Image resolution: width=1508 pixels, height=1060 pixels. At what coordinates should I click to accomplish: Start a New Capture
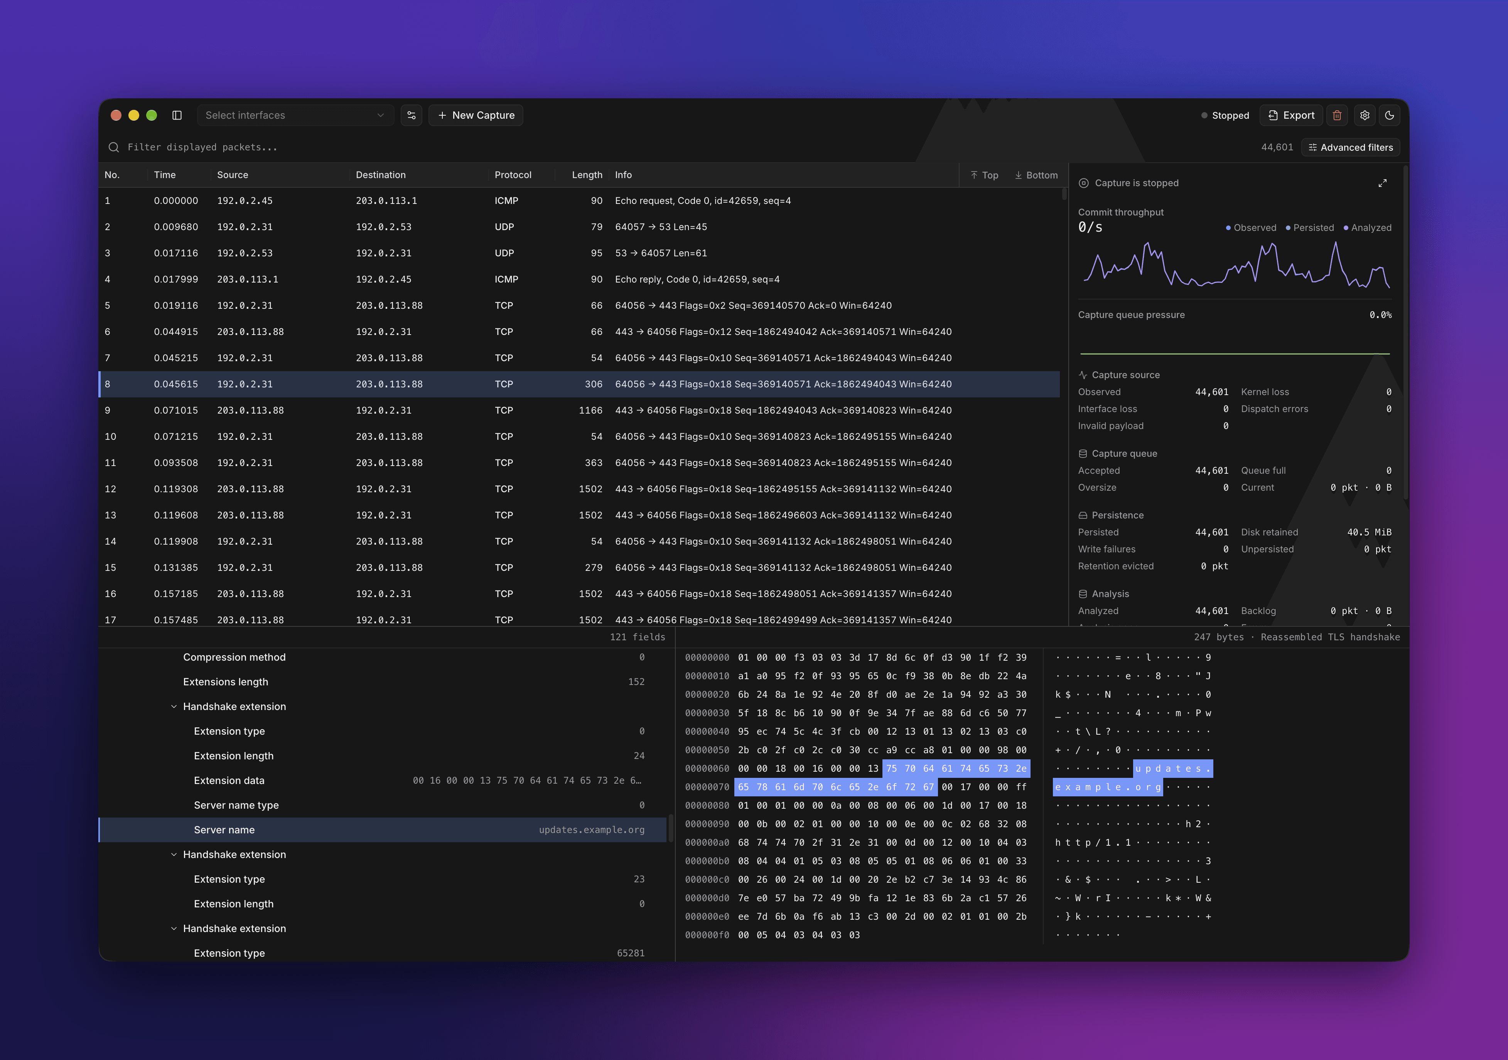tap(476, 115)
